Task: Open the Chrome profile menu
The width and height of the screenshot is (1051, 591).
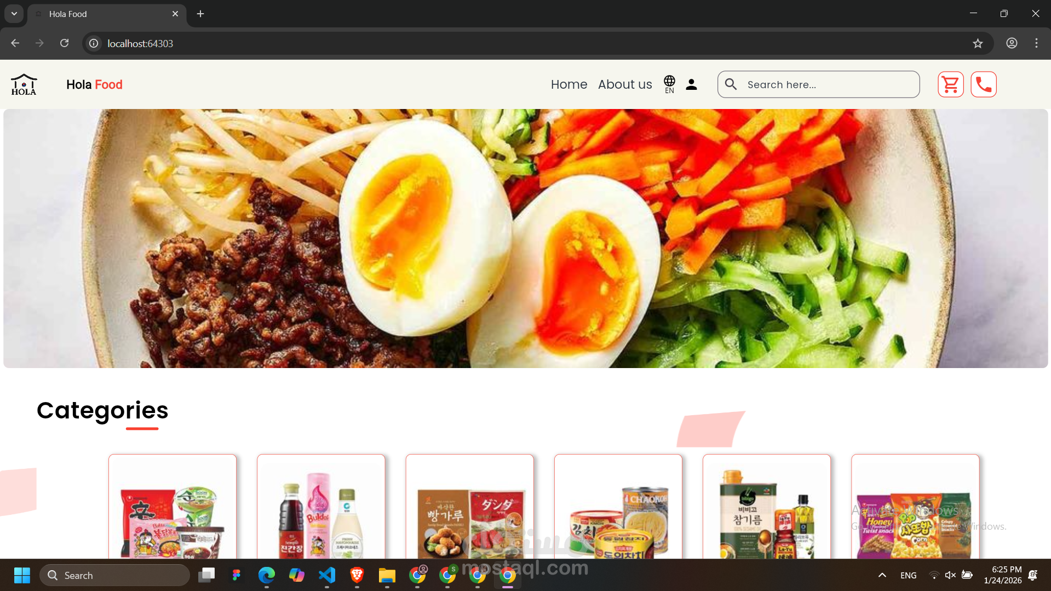Action: click(1012, 43)
